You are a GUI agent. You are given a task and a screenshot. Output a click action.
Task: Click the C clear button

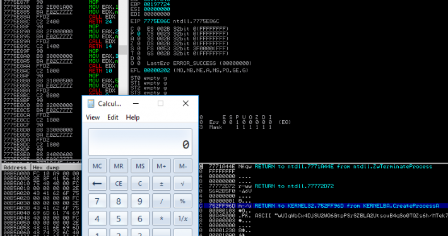point(140,184)
